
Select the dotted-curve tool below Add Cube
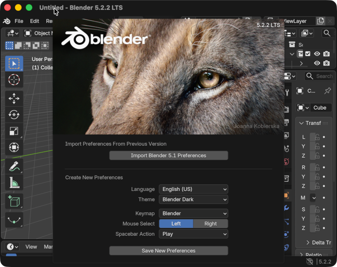[x=14, y=220]
